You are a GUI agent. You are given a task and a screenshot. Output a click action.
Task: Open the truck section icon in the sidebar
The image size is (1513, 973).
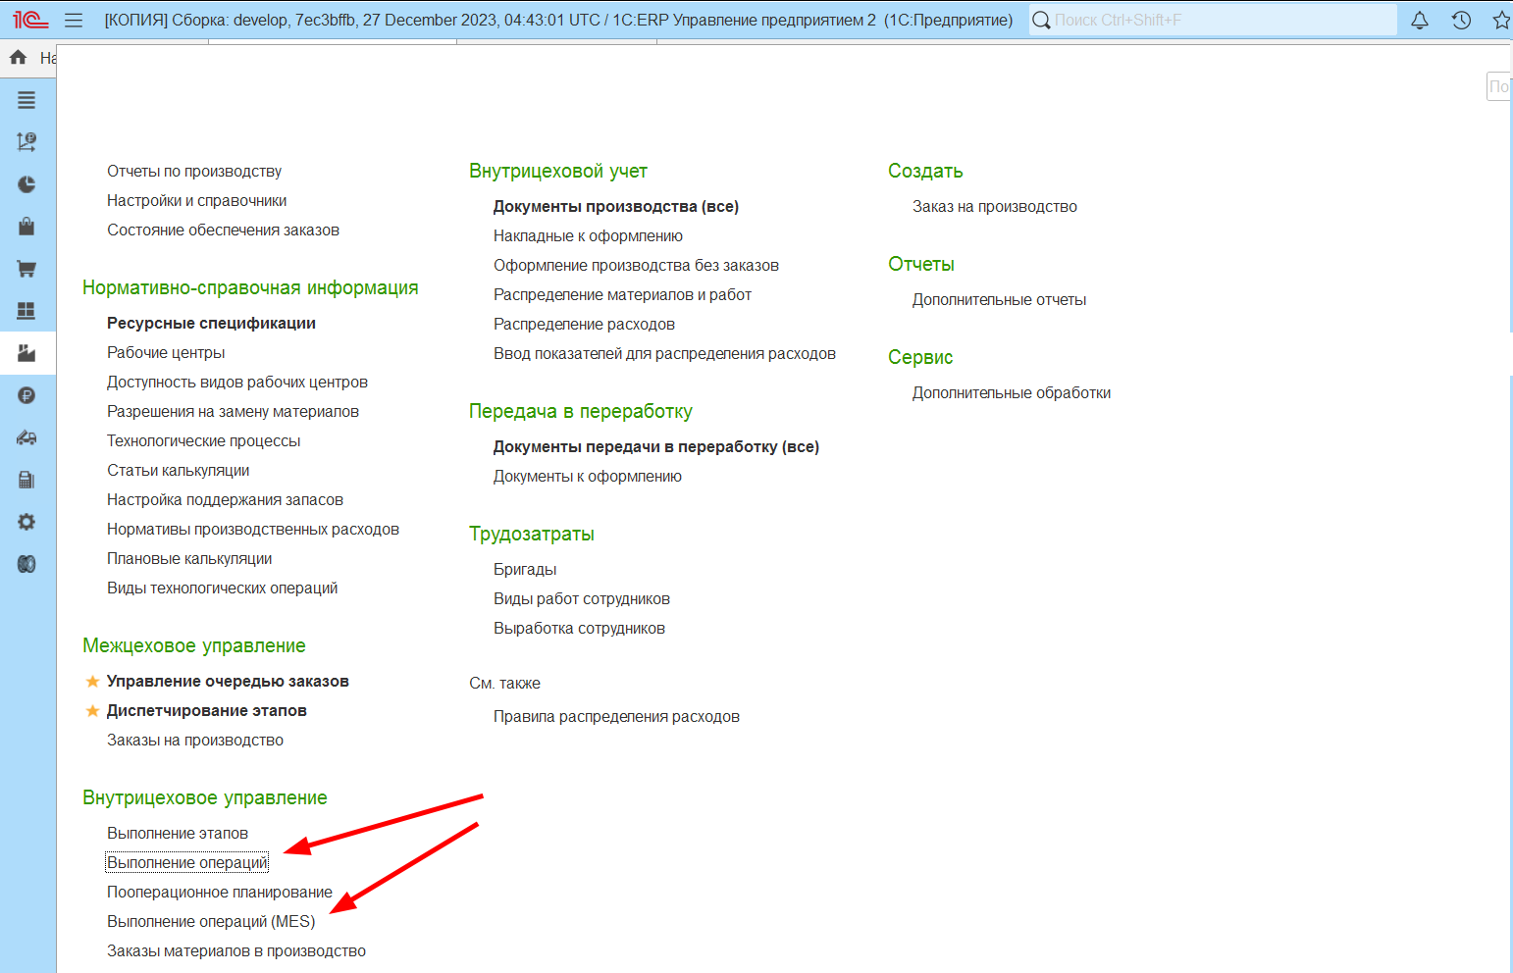(x=26, y=437)
